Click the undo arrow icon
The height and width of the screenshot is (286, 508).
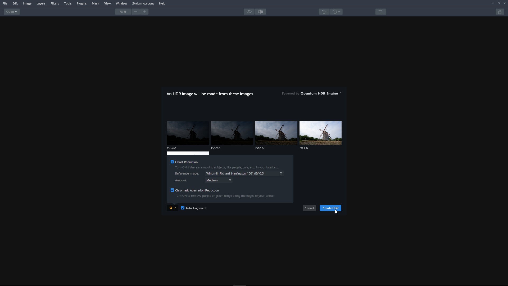click(324, 12)
